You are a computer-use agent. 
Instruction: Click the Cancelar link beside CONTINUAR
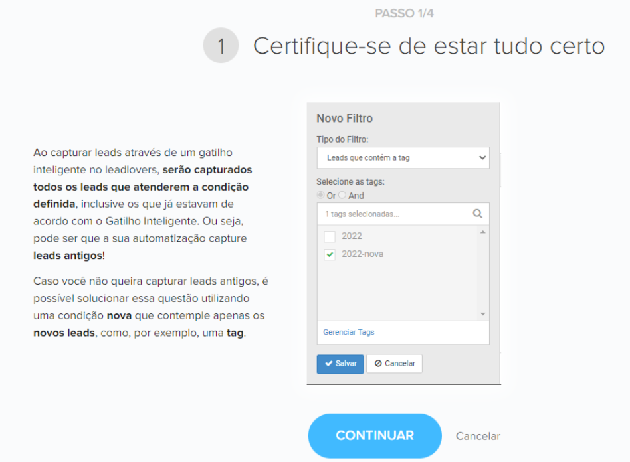pyautogui.click(x=478, y=436)
